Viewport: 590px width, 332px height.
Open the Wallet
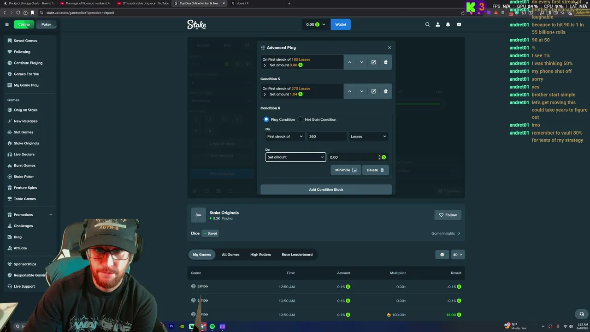[341, 24]
